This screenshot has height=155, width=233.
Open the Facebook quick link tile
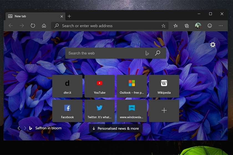coord(67,111)
